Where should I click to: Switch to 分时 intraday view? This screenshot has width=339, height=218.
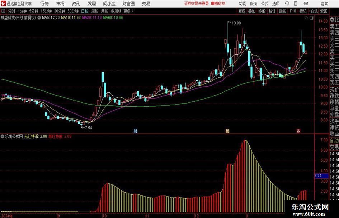click(11, 11)
